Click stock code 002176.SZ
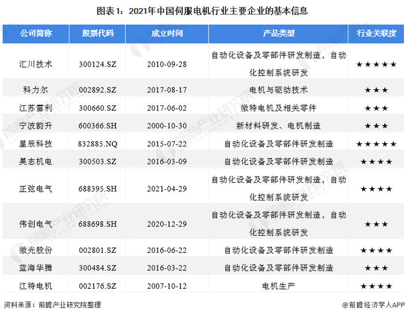The height and width of the screenshot is (316, 405). [x=98, y=286]
